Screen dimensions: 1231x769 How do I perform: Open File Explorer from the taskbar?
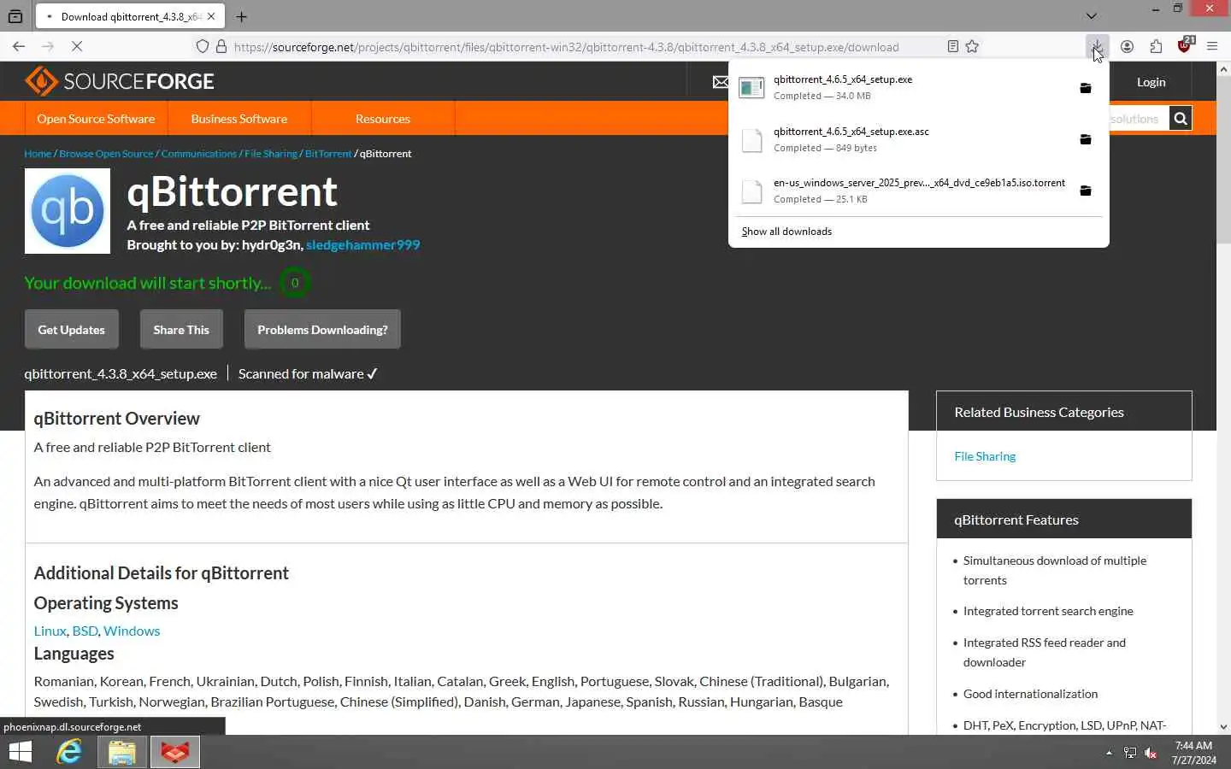(122, 752)
